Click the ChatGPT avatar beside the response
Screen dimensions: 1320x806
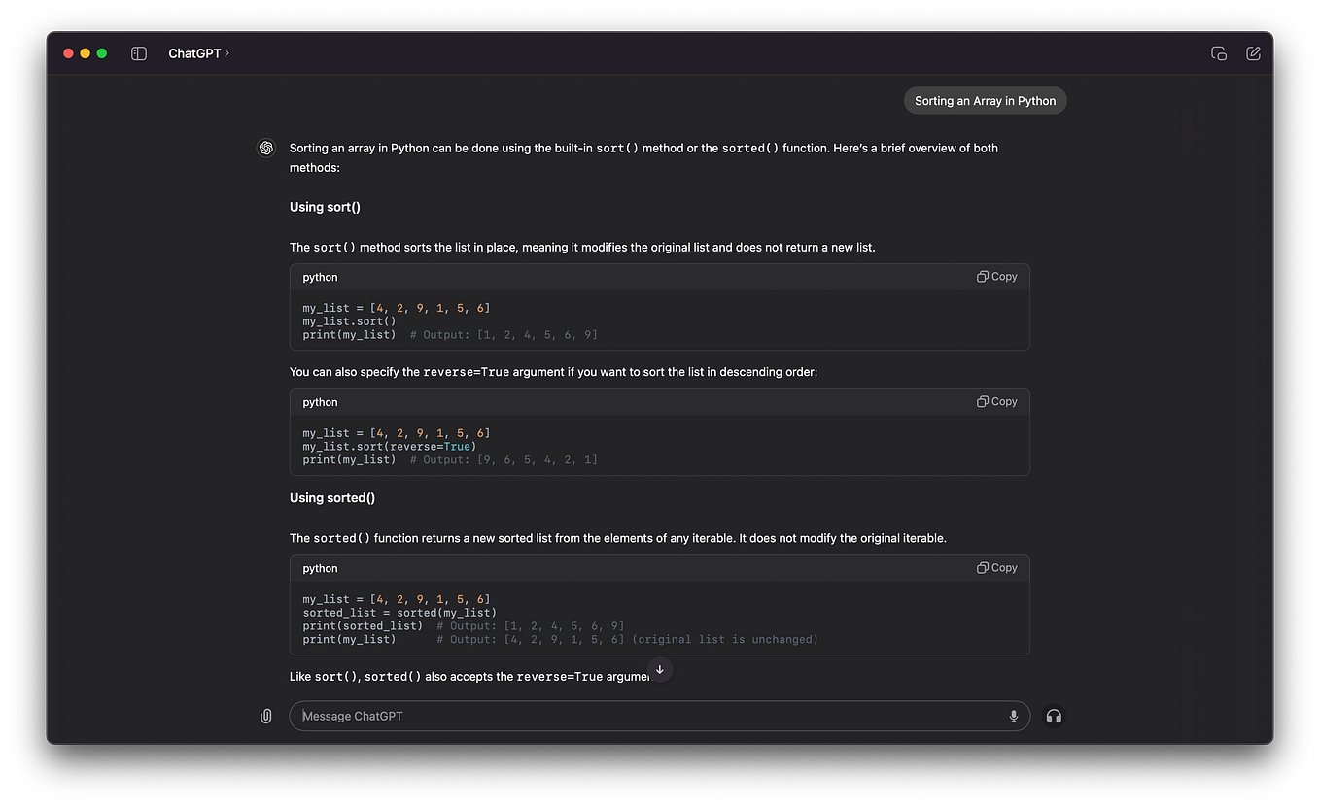click(265, 148)
